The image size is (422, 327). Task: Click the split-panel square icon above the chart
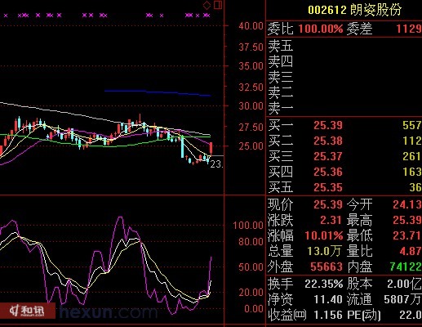coord(218,5)
